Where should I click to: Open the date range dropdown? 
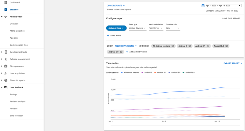[x=224, y=5]
